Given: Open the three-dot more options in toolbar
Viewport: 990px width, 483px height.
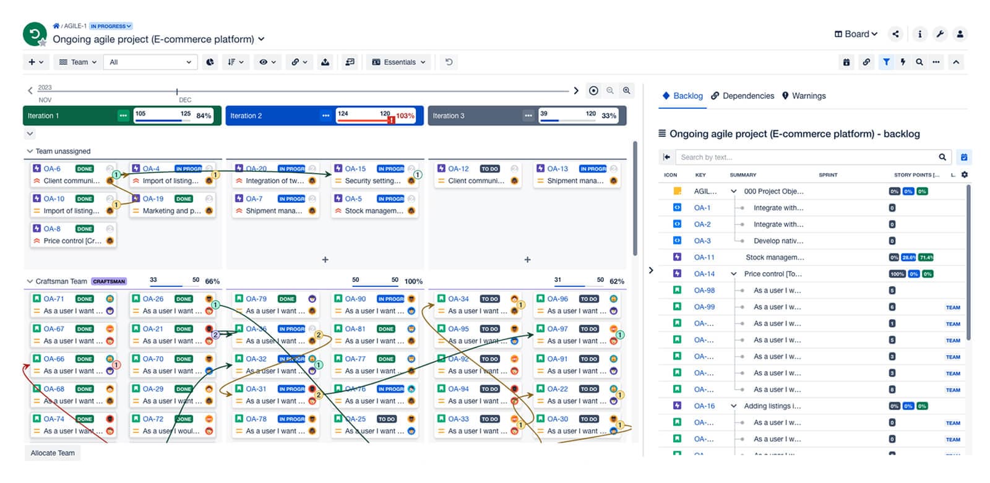Looking at the screenshot, I should click(x=936, y=62).
